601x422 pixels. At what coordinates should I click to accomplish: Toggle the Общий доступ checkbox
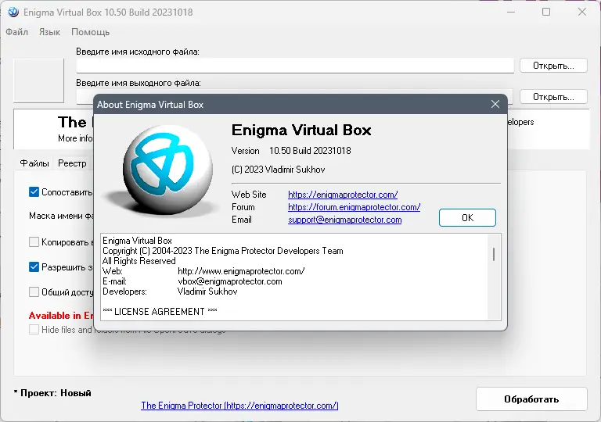34,291
